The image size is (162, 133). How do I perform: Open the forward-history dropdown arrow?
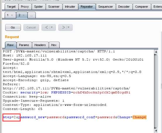(x=68, y=27)
